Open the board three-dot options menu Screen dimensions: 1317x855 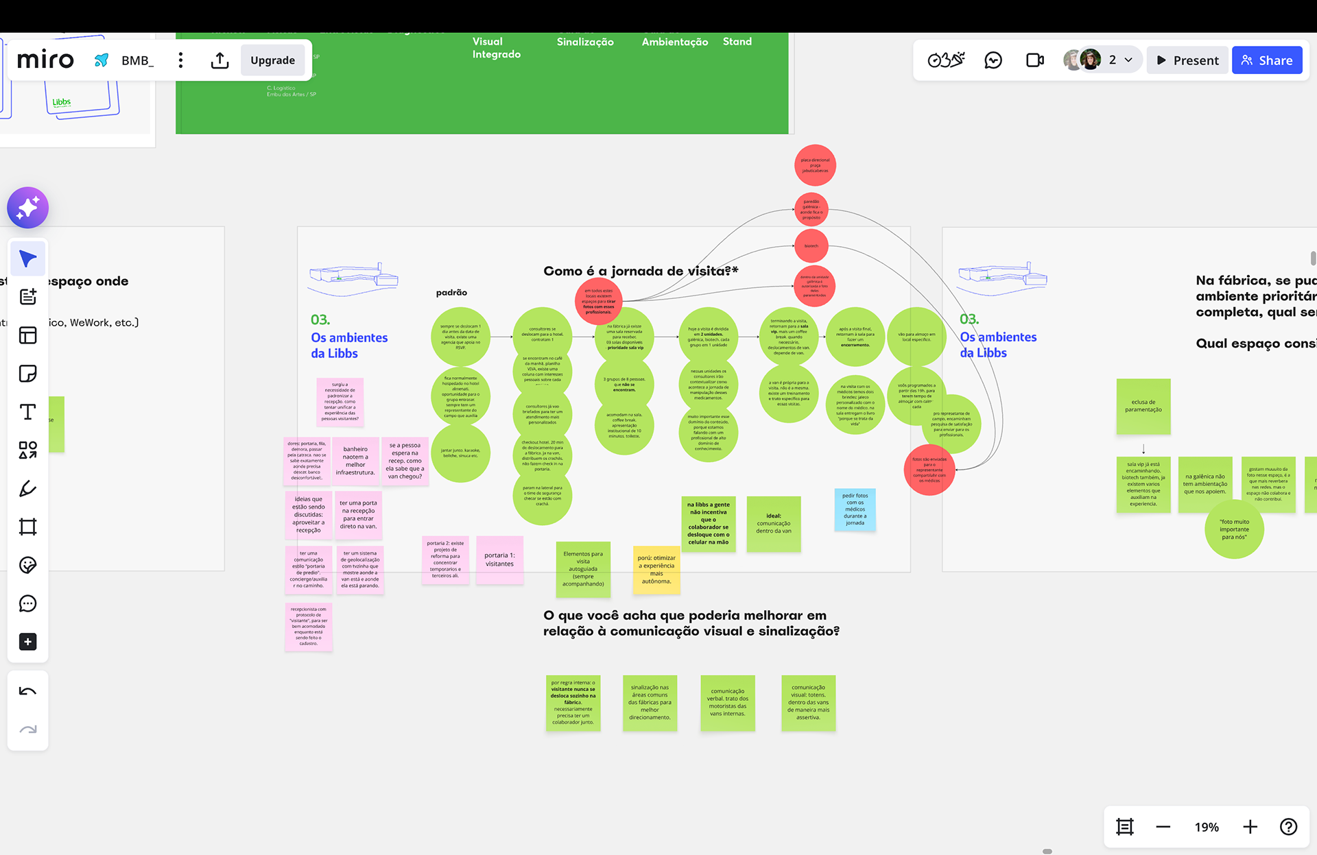click(x=181, y=60)
